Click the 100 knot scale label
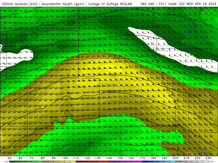 65,158
